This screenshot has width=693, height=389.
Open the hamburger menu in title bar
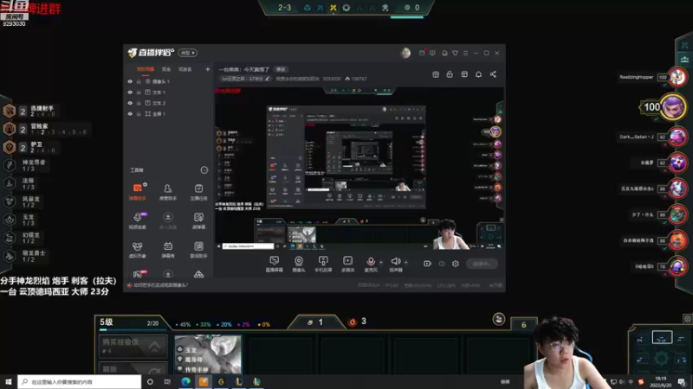point(465,53)
